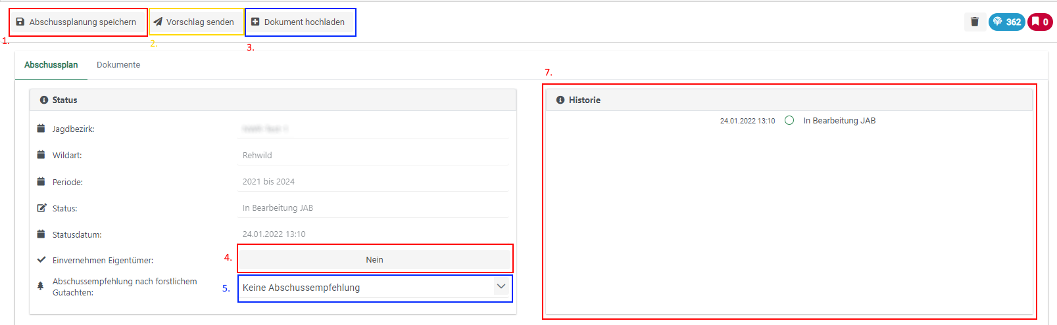Click the In Bearbeitung JAB history circle
Screen dimensions: 1057x325
(789, 120)
